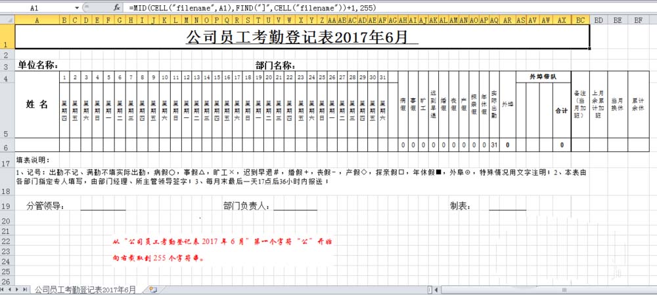The image size is (657, 295).
Task: Go to the previous sheet with navigation arrow
Action: coord(11,290)
